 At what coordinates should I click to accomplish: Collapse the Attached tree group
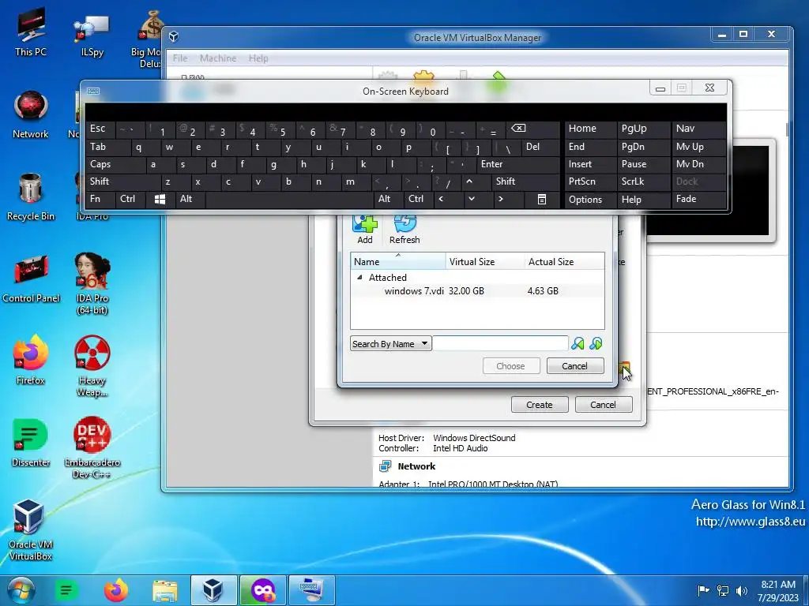tap(359, 277)
